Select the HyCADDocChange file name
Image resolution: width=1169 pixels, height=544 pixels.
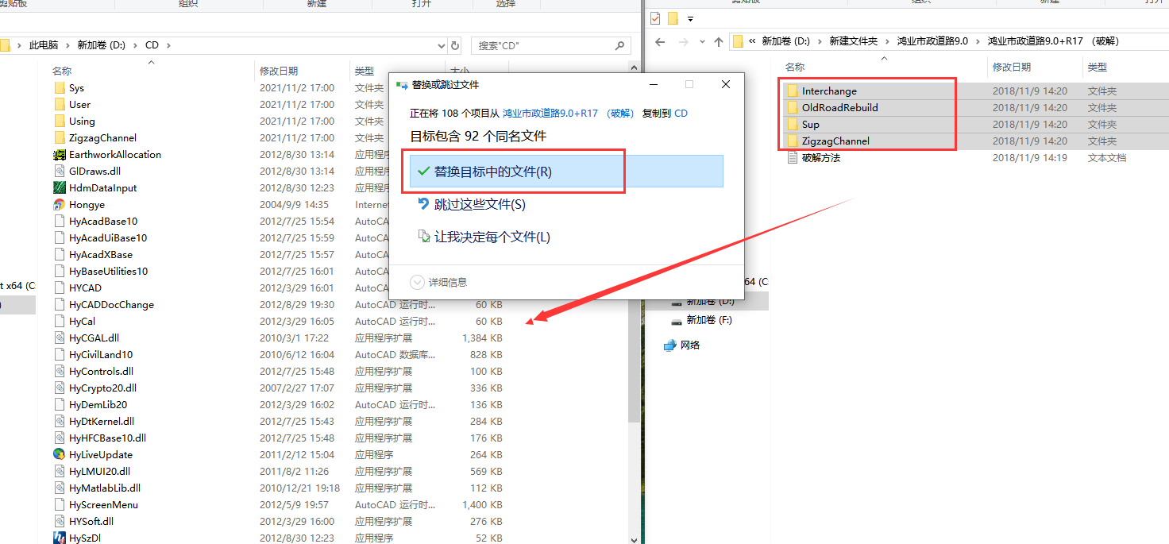[x=111, y=305]
